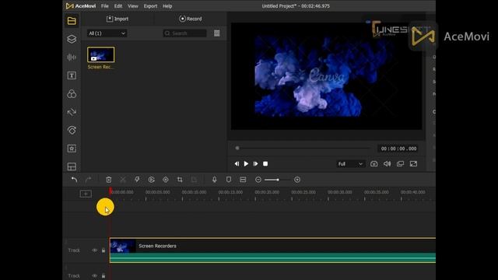Click the 00:00:10.000 ruler mark
498x280 pixels.
click(x=194, y=192)
